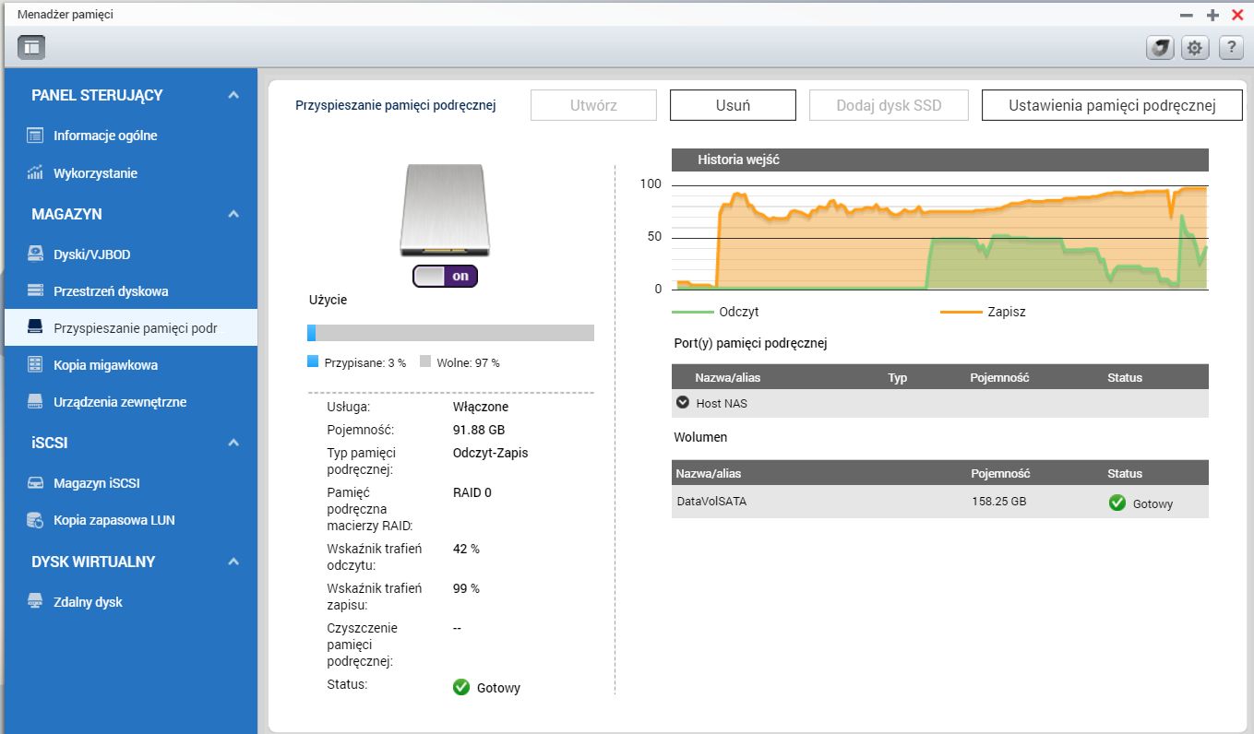Click the Status column header in ports table

(x=1125, y=377)
